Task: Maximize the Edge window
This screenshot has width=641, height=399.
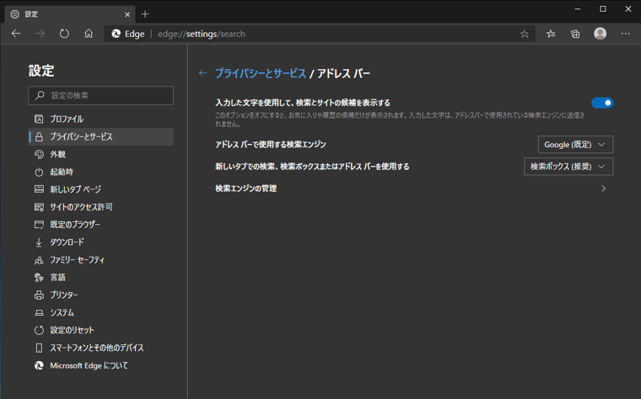Action: click(602, 9)
